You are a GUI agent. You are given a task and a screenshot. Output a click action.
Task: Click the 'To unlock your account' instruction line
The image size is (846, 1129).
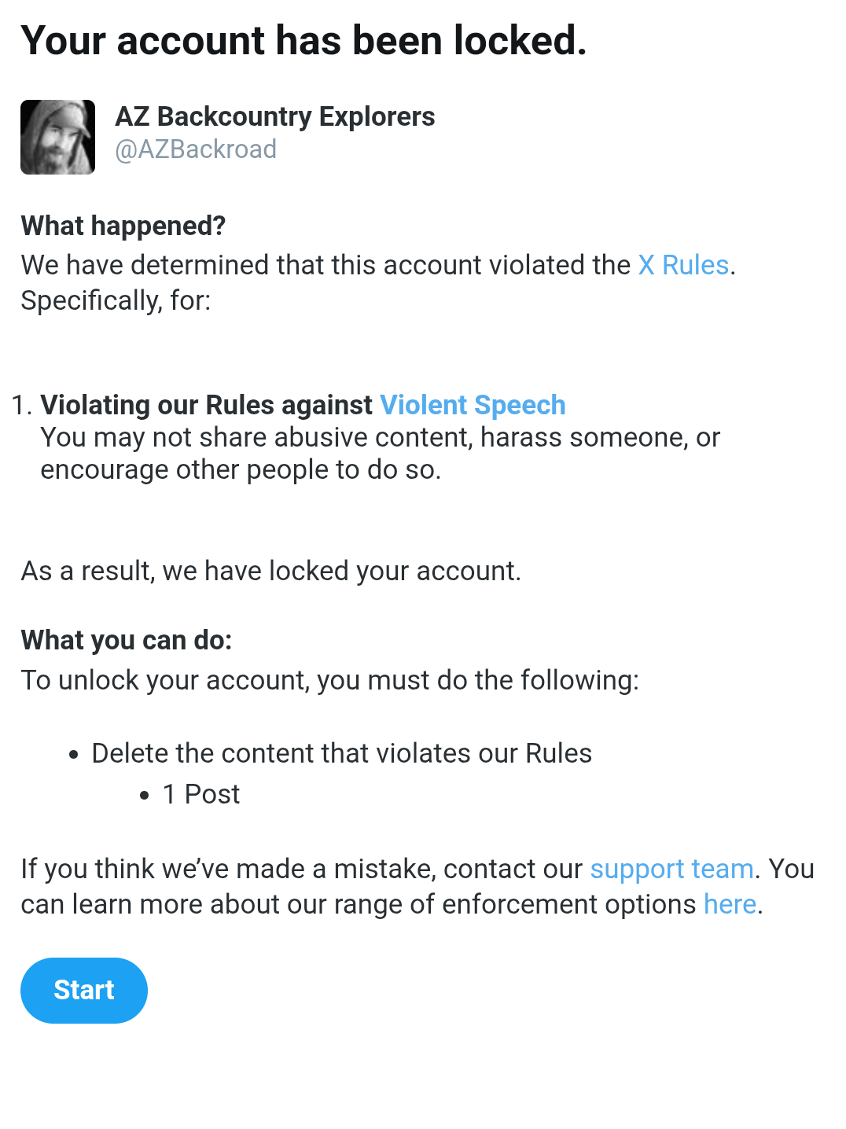pos(329,680)
